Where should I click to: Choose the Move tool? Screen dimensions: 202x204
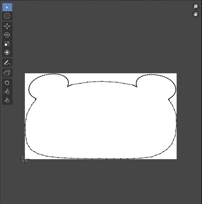[x=7, y=26]
